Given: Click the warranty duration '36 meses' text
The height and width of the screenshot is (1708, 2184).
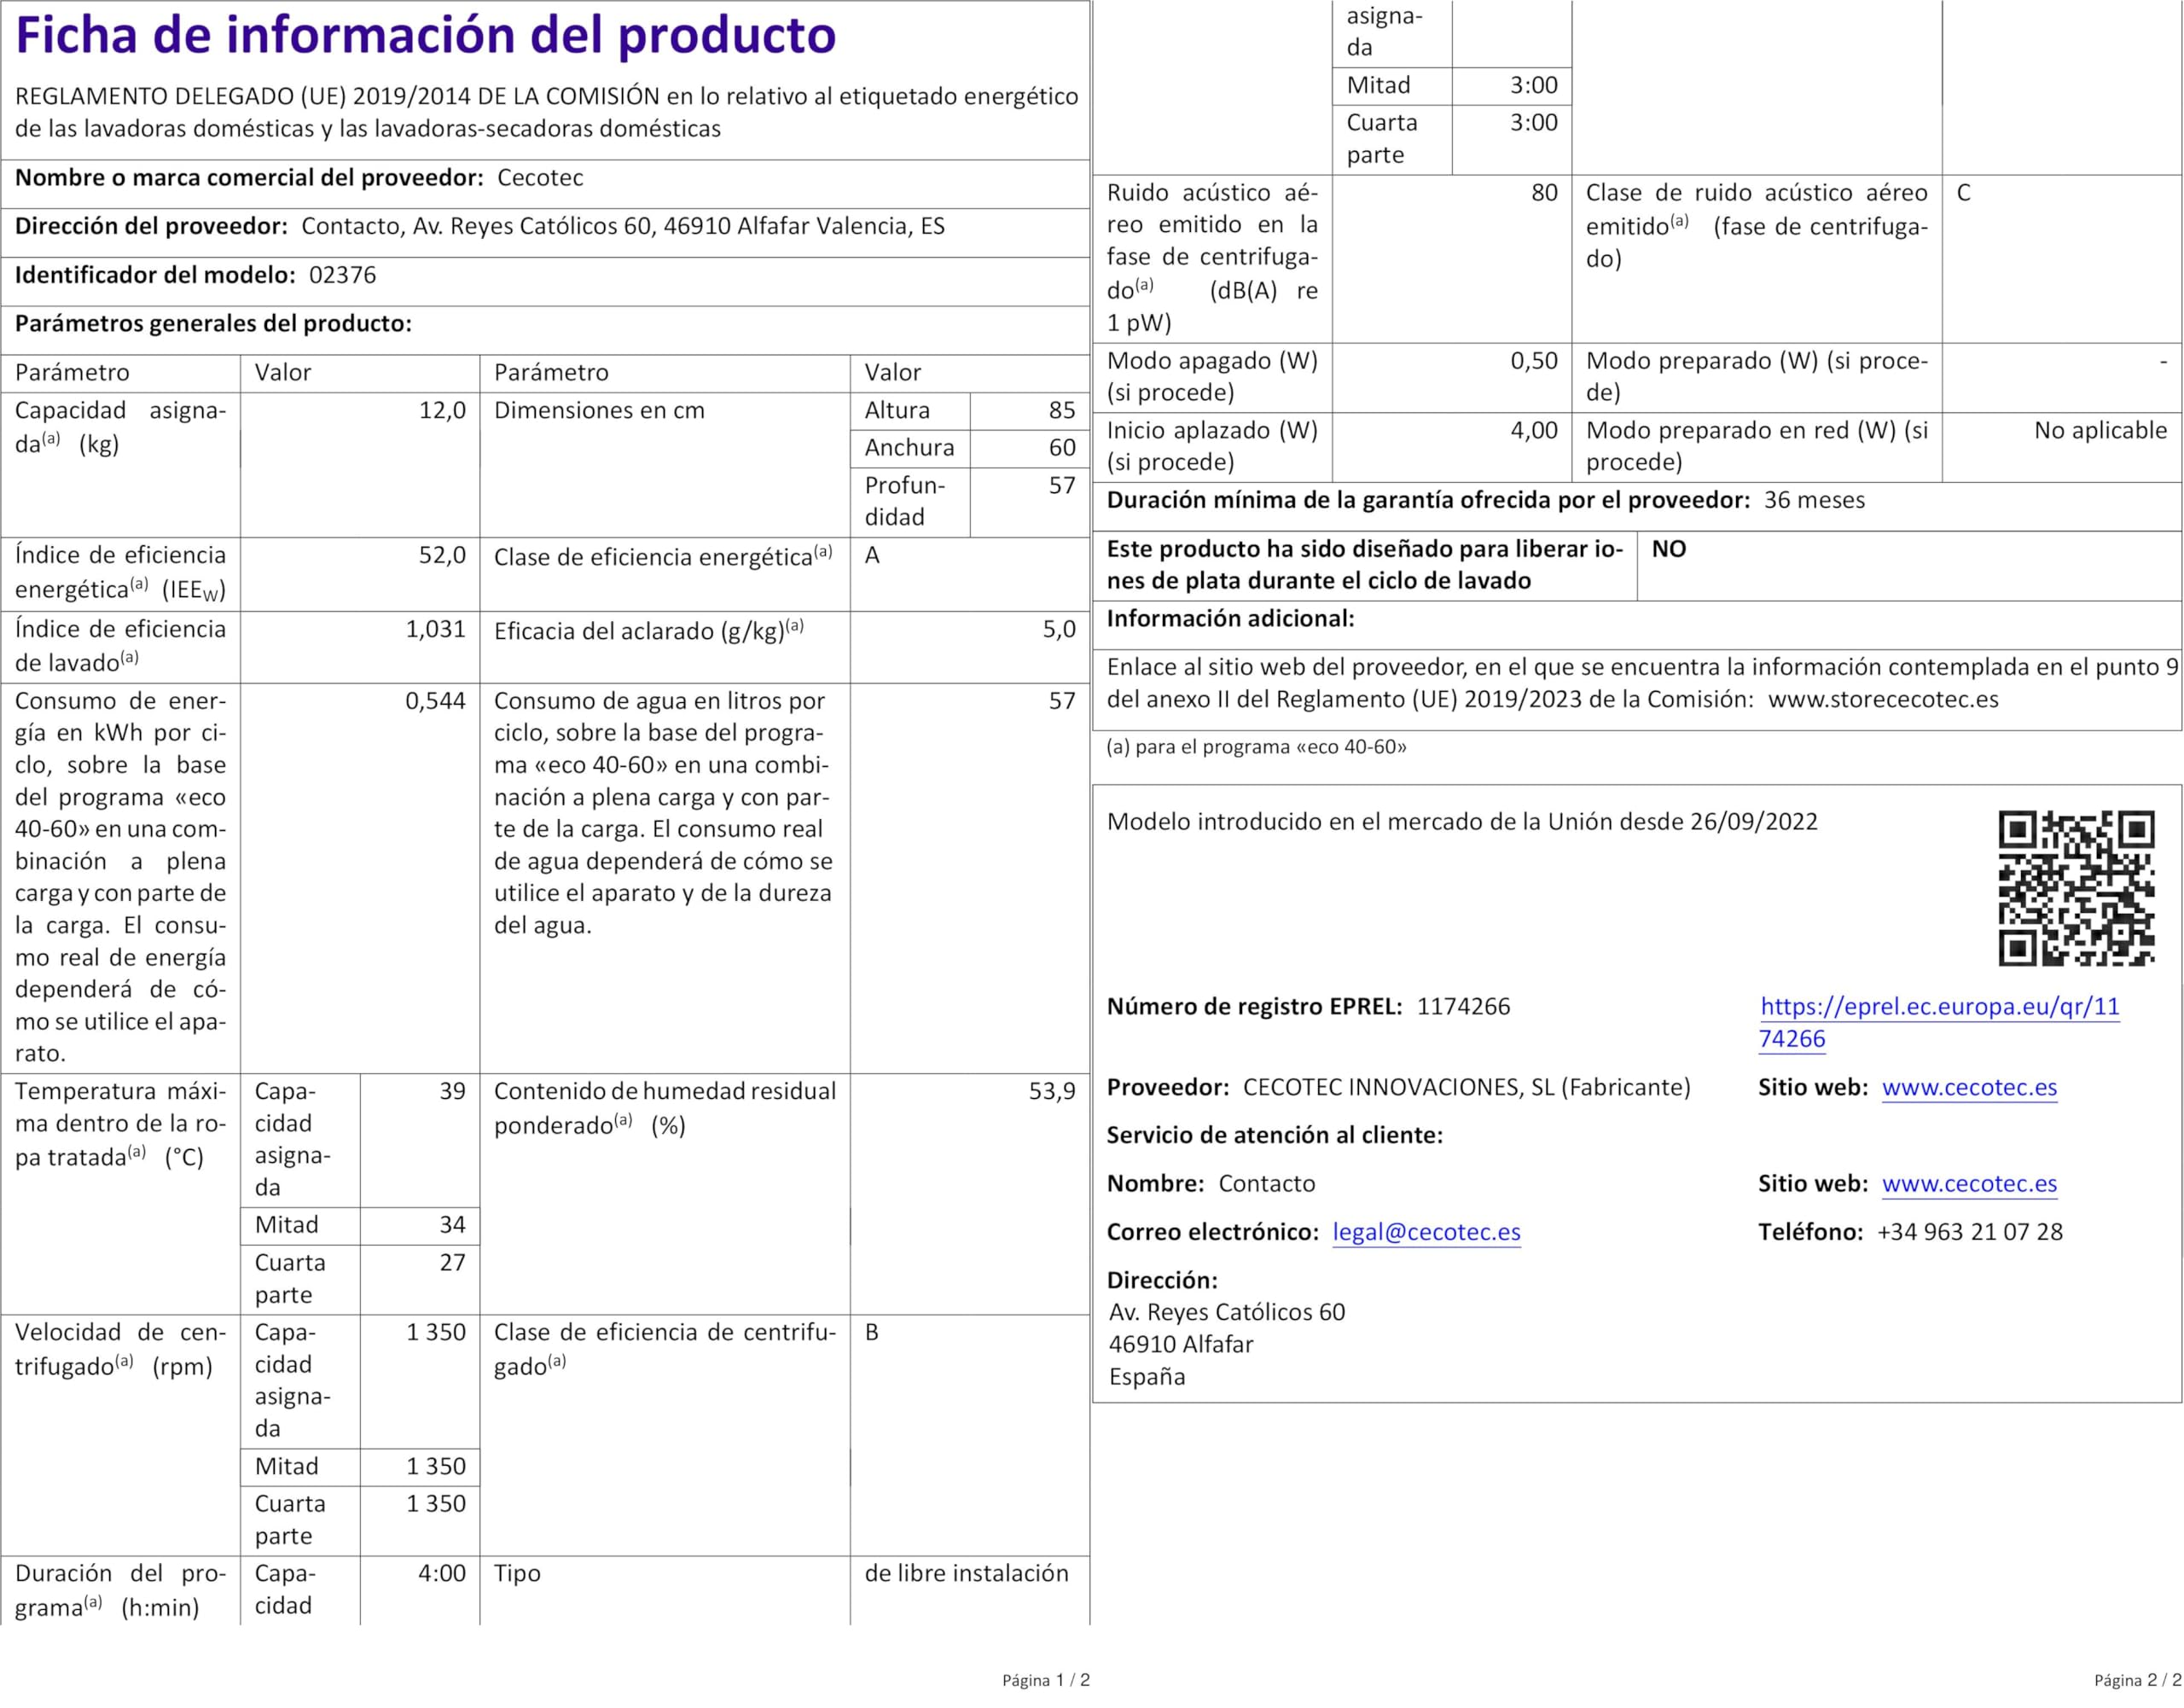Looking at the screenshot, I should pos(1814,500).
